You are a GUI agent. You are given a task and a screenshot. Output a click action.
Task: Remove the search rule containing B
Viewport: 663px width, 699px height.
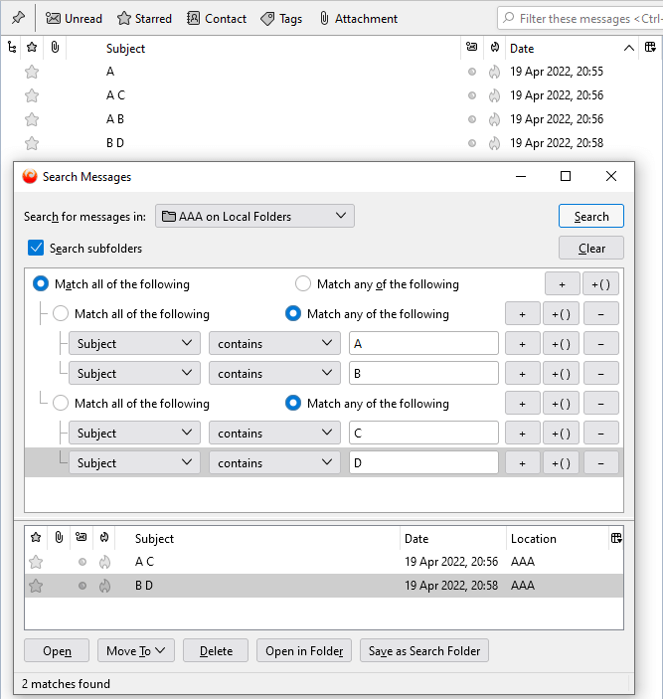600,374
